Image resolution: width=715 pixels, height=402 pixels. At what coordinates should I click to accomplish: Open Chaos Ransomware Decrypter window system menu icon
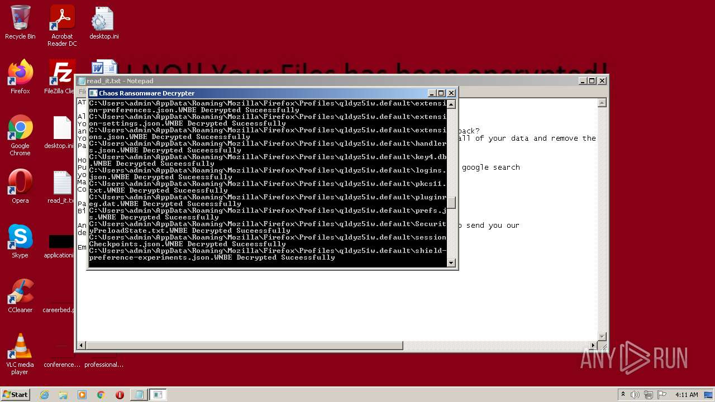(x=94, y=93)
